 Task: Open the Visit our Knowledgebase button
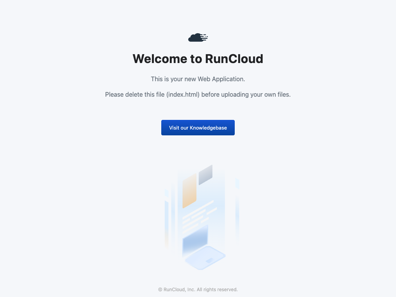tap(198, 128)
